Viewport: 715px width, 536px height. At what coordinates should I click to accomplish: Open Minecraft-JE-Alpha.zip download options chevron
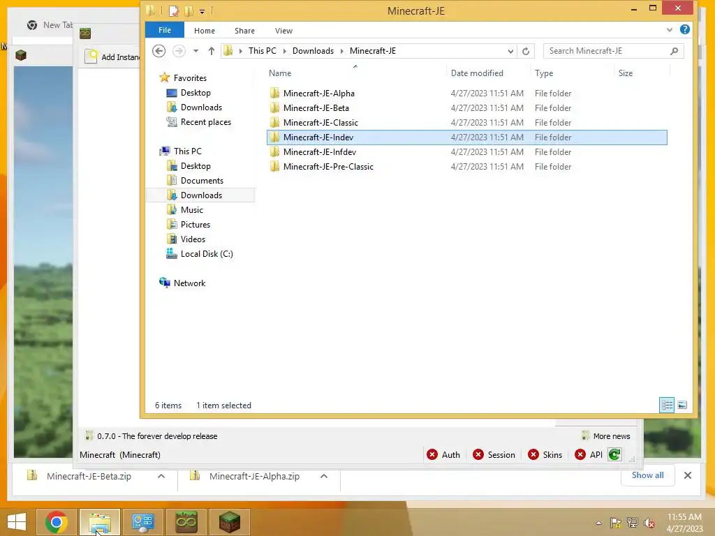(324, 476)
